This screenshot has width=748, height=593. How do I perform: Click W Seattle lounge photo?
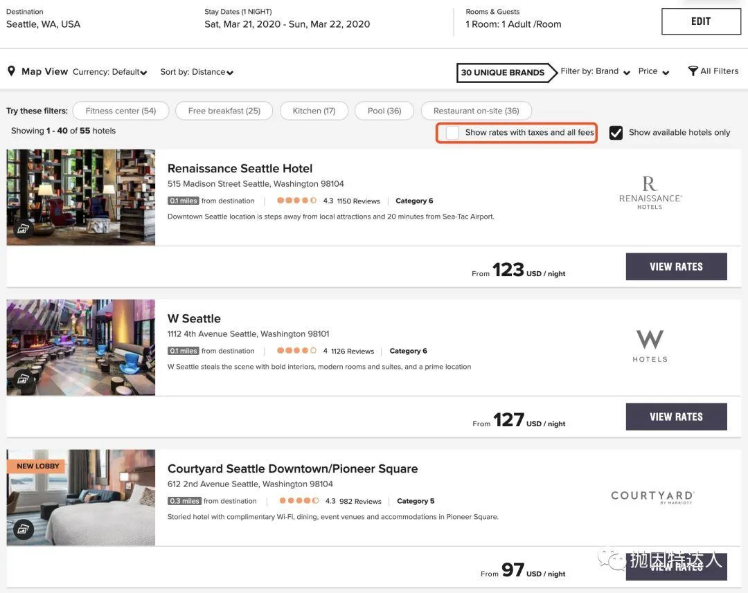80,347
